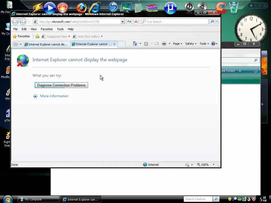Click the notepad icon in the dock
The image size is (271, 203).
point(138,8)
